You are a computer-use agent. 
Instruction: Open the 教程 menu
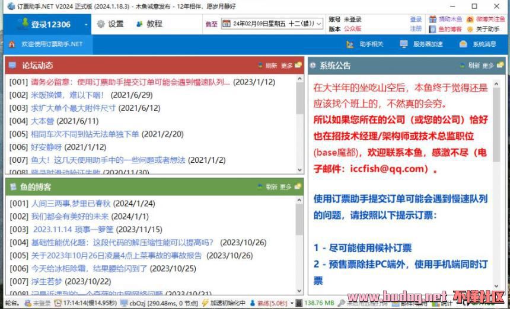(148, 24)
